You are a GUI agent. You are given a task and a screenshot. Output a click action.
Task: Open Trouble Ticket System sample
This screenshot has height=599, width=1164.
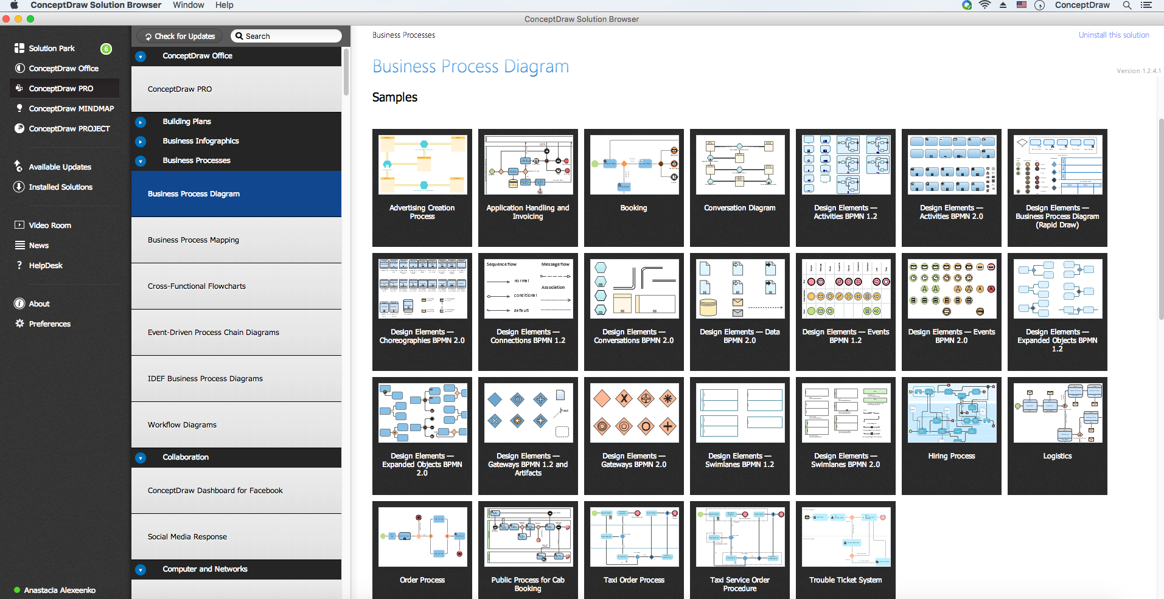tap(846, 550)
